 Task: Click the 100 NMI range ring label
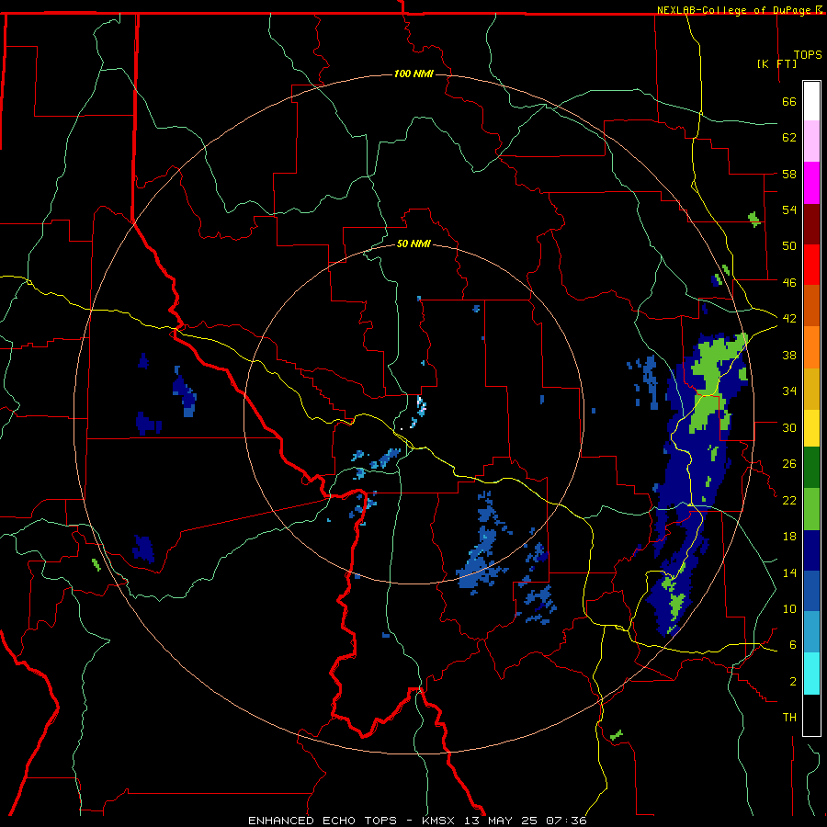pos(413,74)
